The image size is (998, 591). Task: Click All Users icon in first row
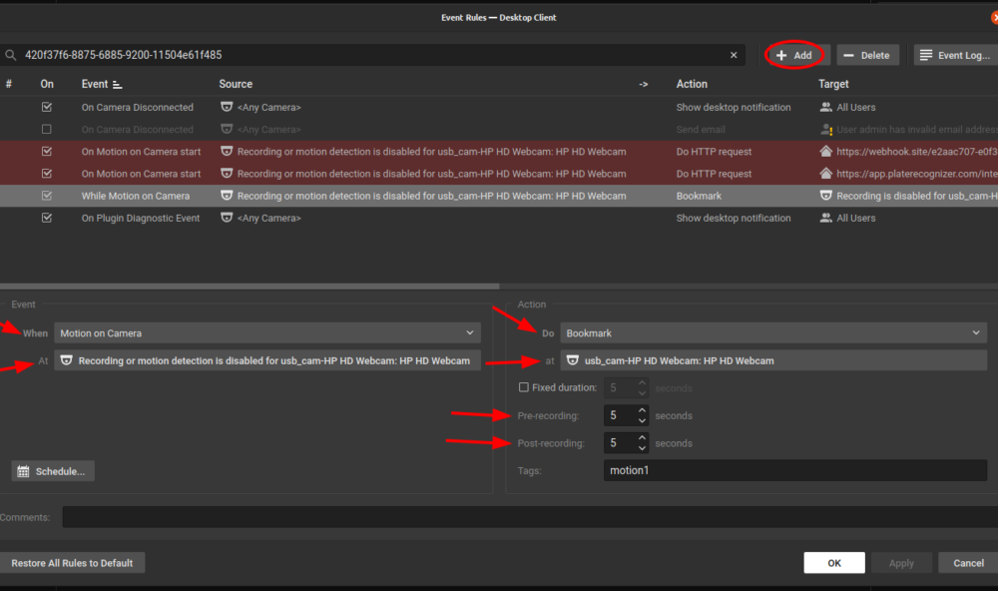pos(825,107)
